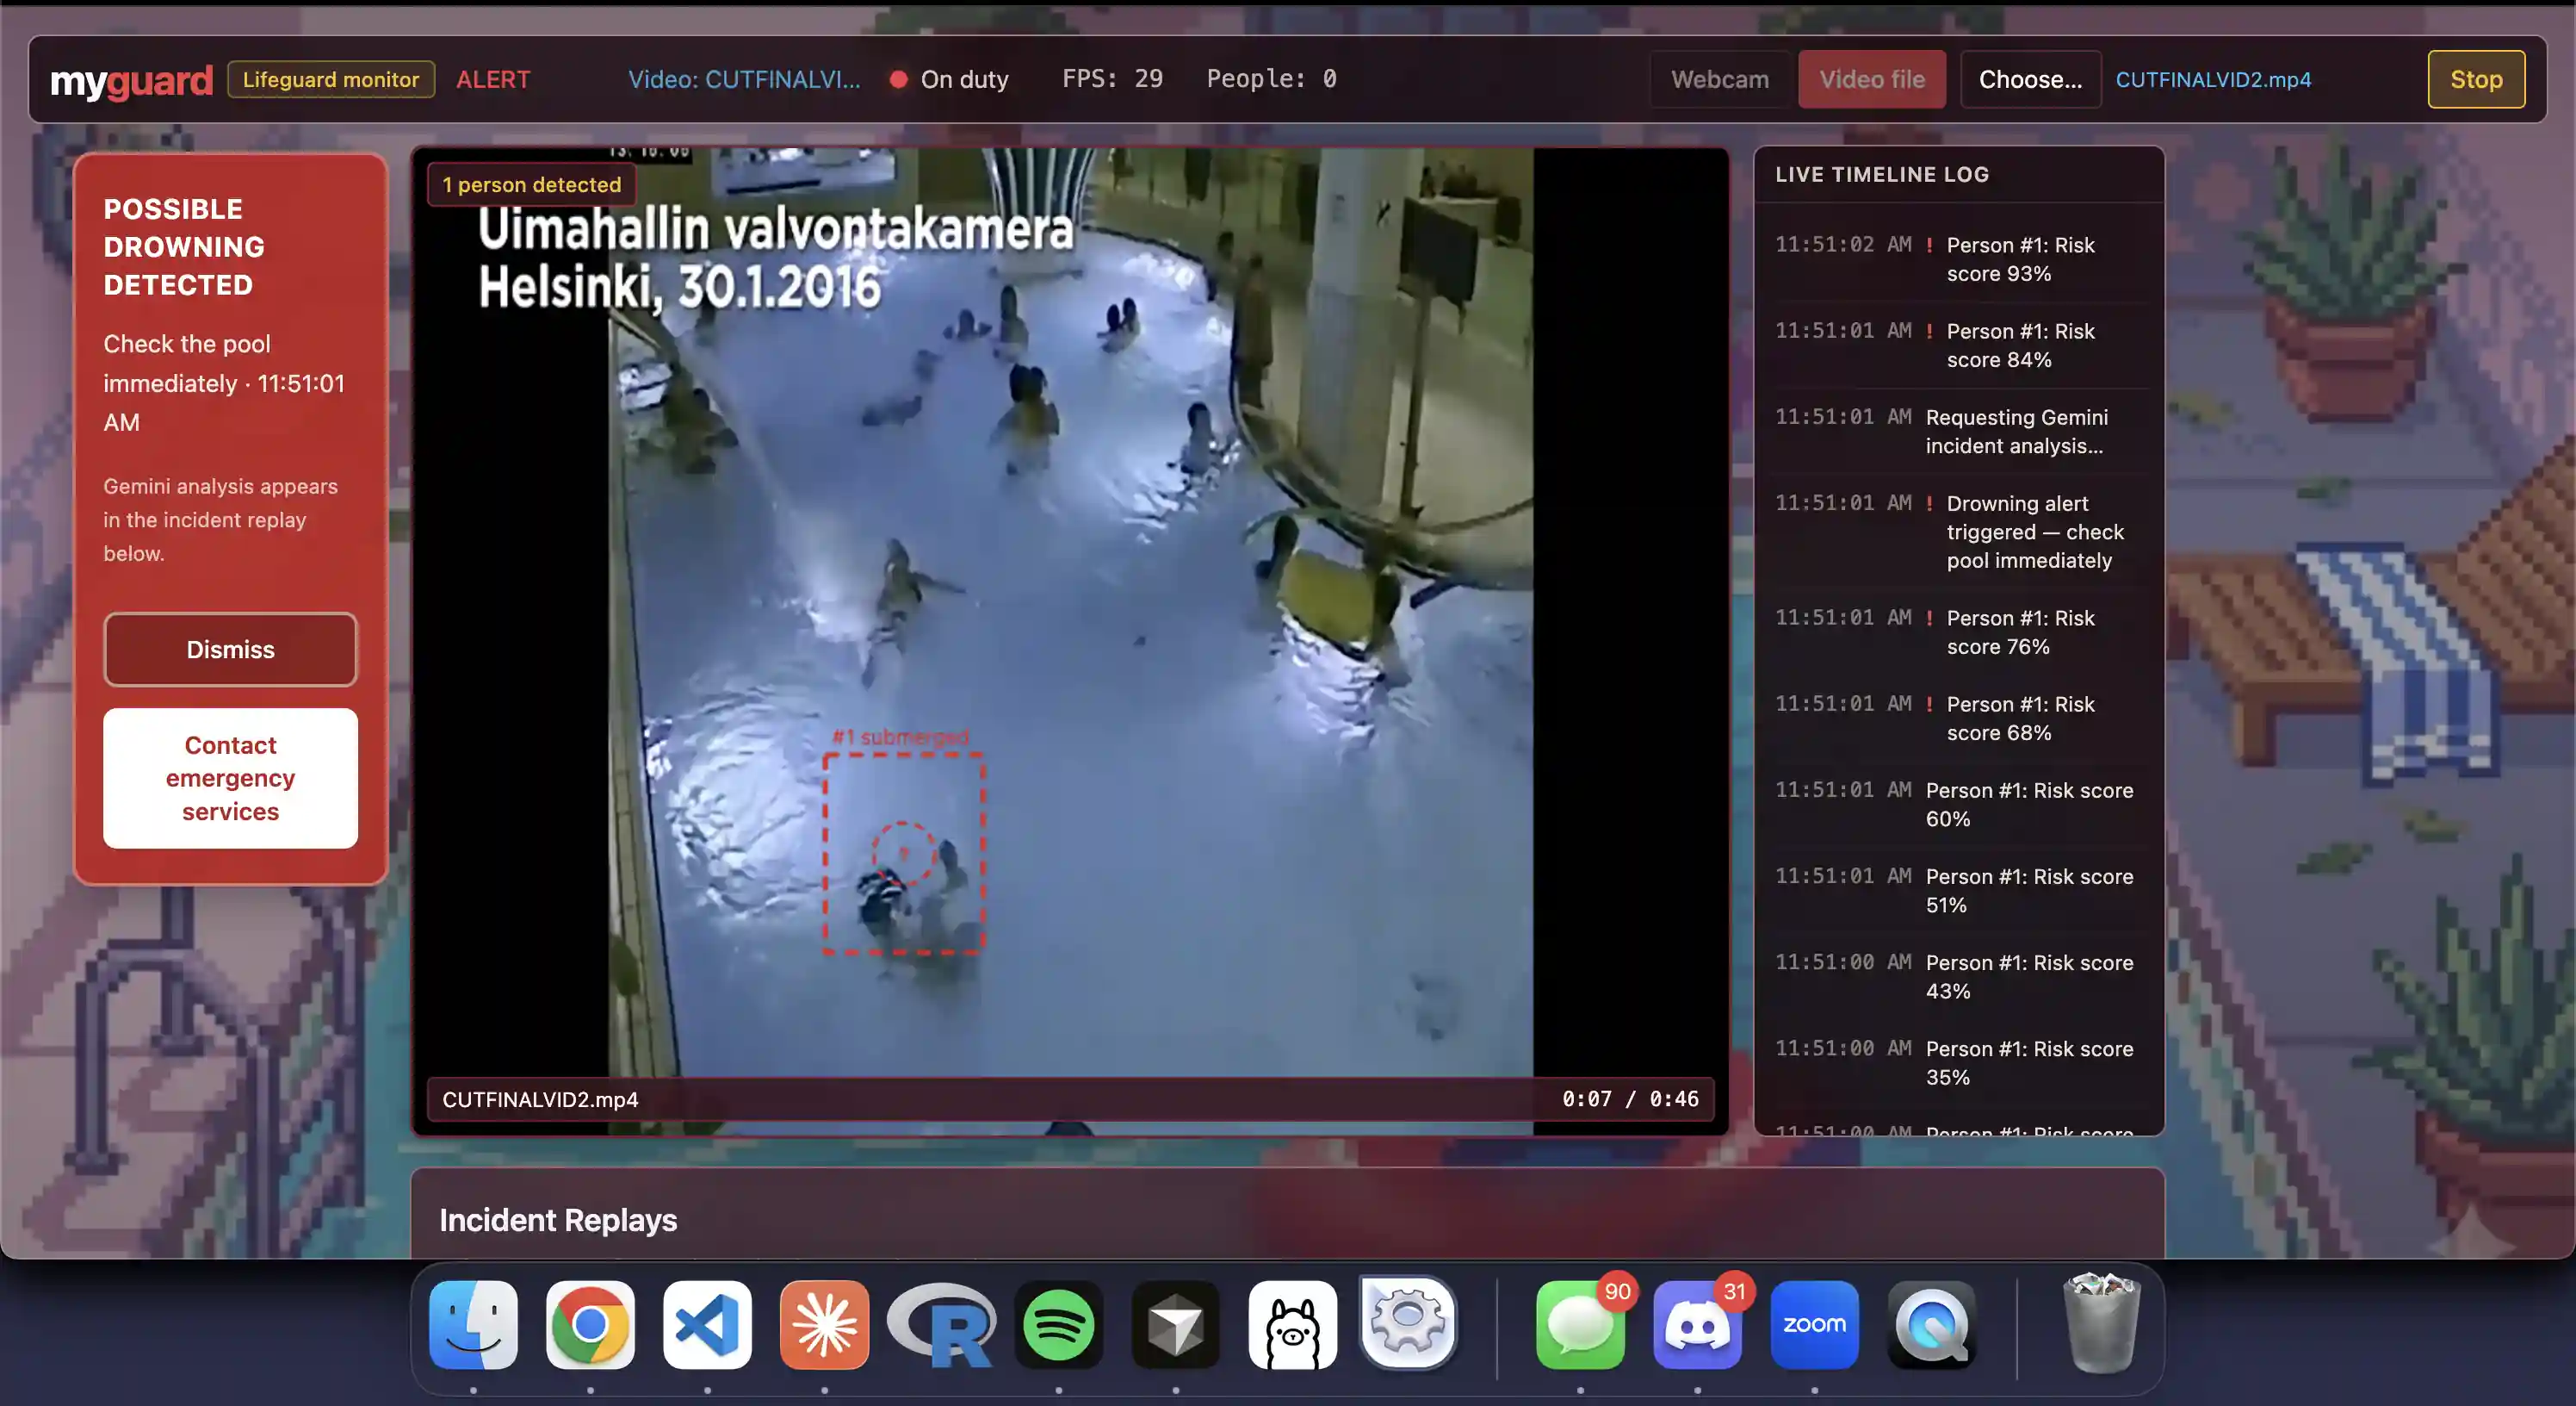
Task: Click warning icon beside Drowning alert entry
Action: coord(1929,503)
